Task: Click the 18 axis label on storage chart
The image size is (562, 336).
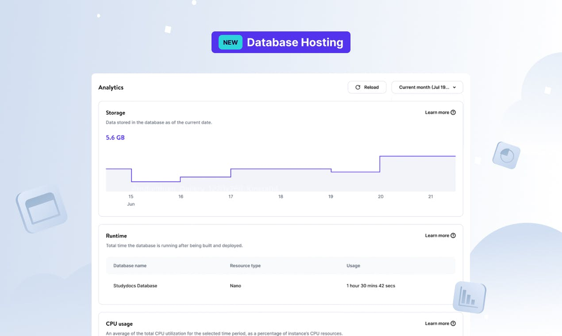Action: [281, 197]
